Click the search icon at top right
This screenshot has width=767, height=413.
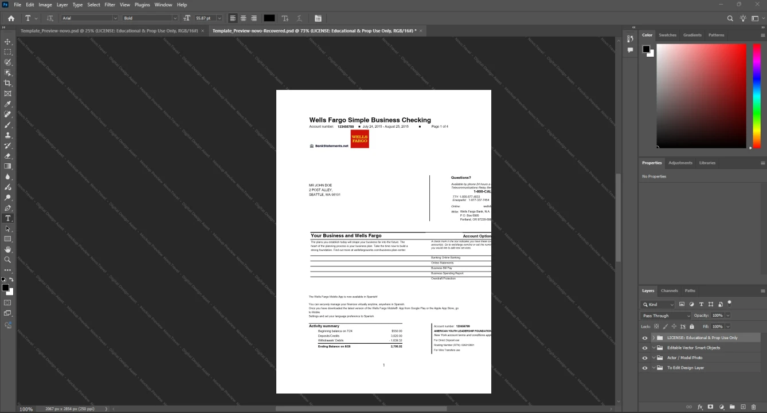(x=730, y=18)
